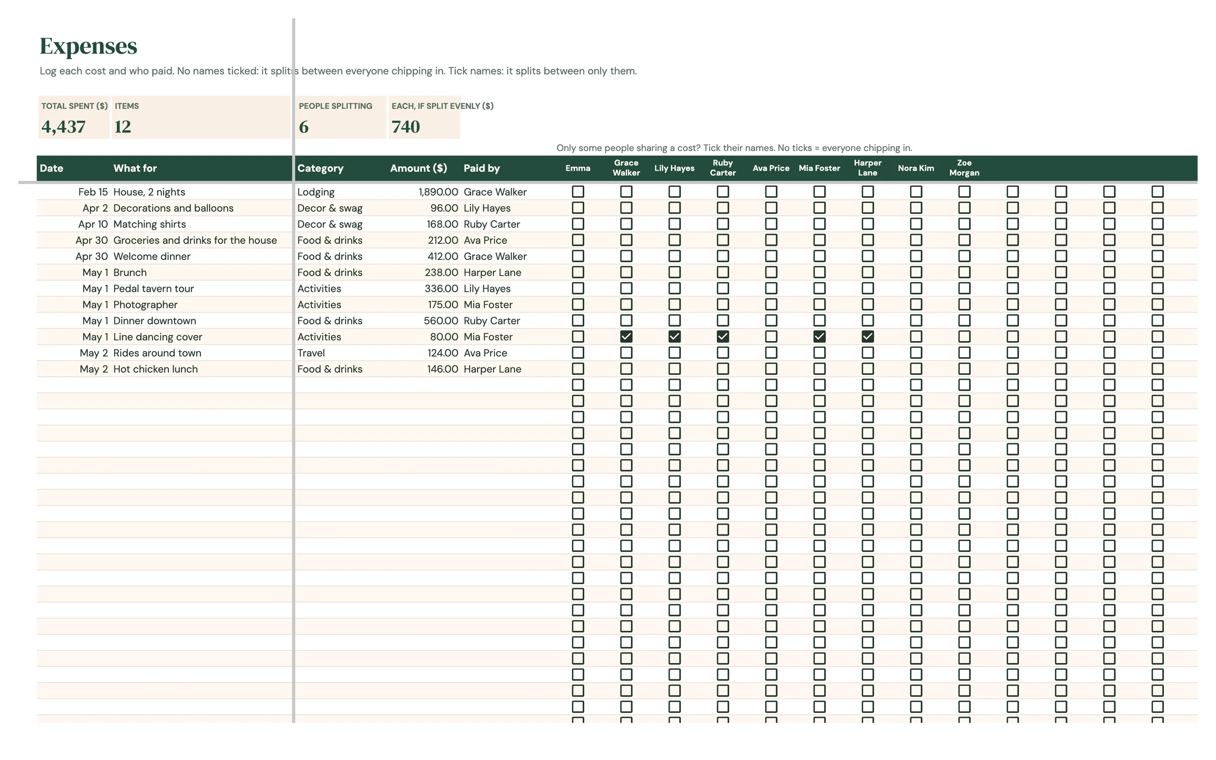1216x760 pixels.
Task: Select the 80.00 amount cell
Action: pyautogui.click(x=424, y=337)
